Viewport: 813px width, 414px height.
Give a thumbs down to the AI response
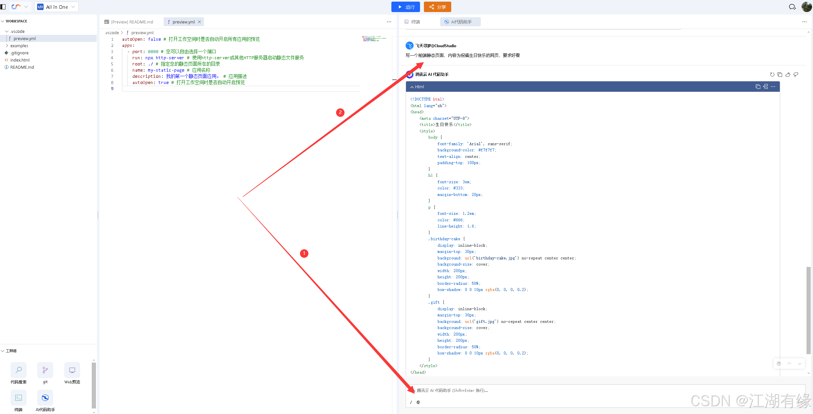click(x=796, y=75)
